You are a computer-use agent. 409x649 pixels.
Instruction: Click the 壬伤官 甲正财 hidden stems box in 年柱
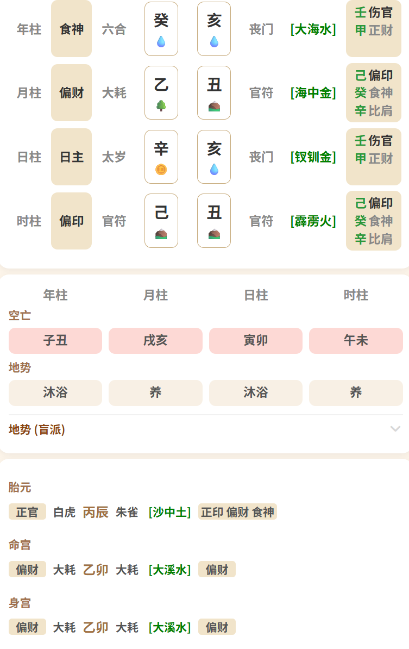[x=374, y=29]
